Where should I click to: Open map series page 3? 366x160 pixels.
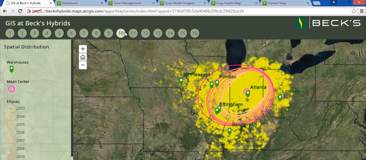point(34,33)
